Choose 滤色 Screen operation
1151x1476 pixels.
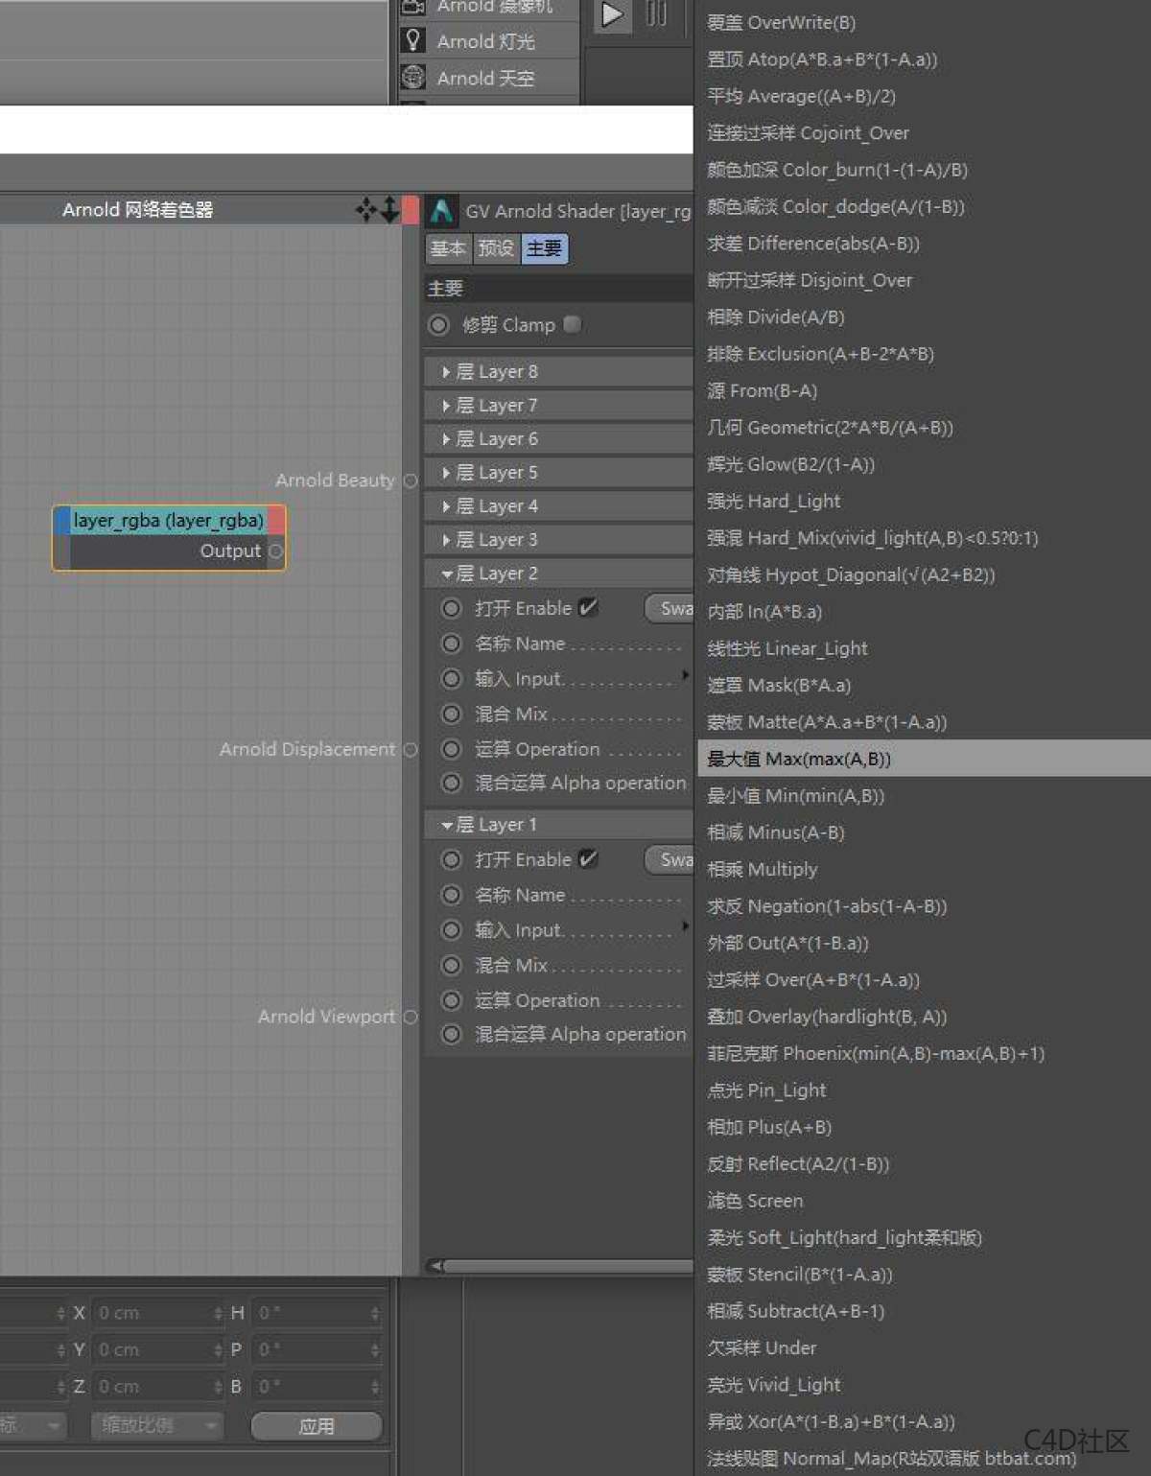pos(922,1201)
